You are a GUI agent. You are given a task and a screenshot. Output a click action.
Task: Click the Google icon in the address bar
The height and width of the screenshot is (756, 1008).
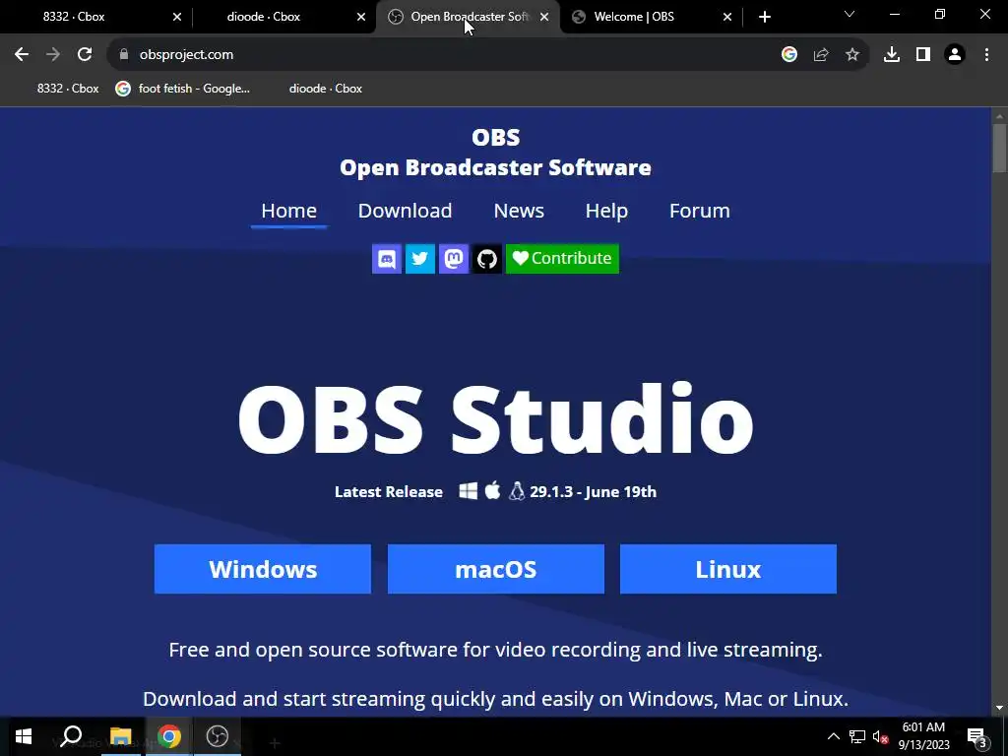click(789, 55)
